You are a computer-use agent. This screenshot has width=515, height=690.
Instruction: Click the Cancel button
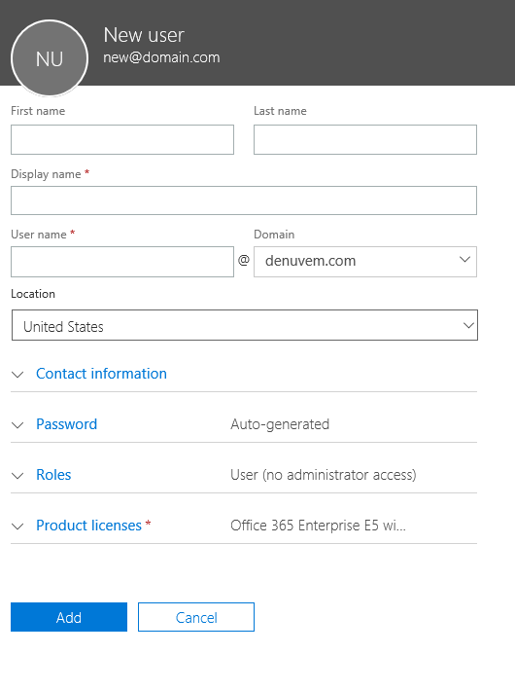pyautogui.click(x=196, y=617)
